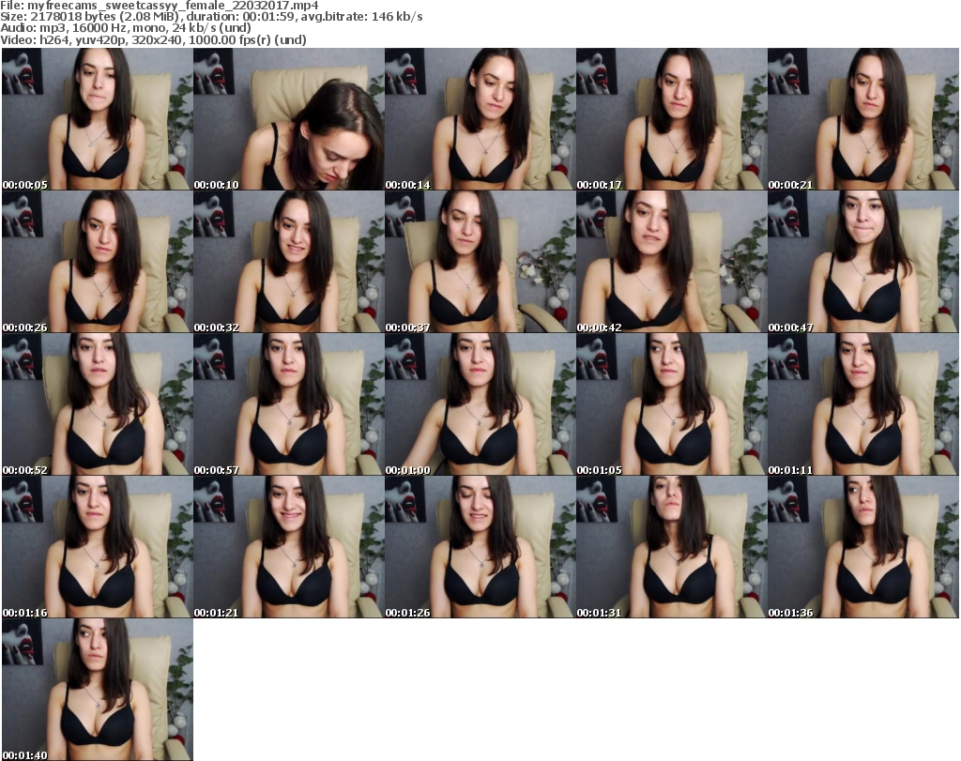Open the frame stamped 00:00:42
Image resolution: width=961 pixels, height=761 pixels.
672,262
